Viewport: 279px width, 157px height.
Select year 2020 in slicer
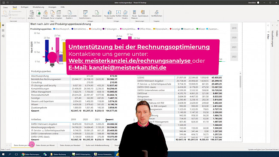[234, 37]
